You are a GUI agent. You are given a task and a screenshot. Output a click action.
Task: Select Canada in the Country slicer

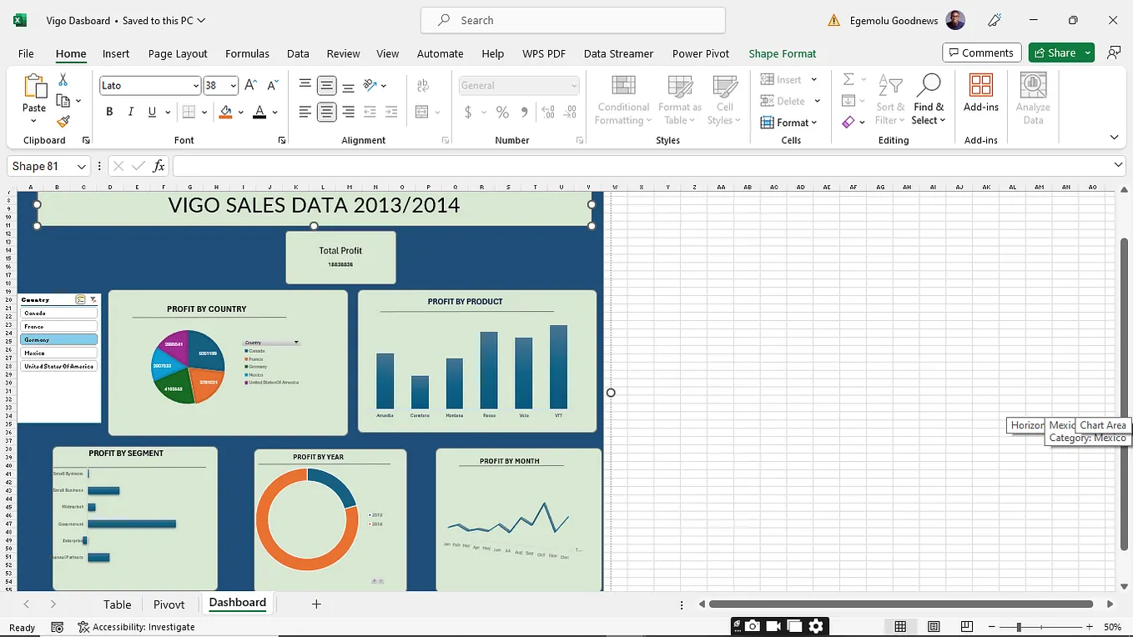click(58, 313)
